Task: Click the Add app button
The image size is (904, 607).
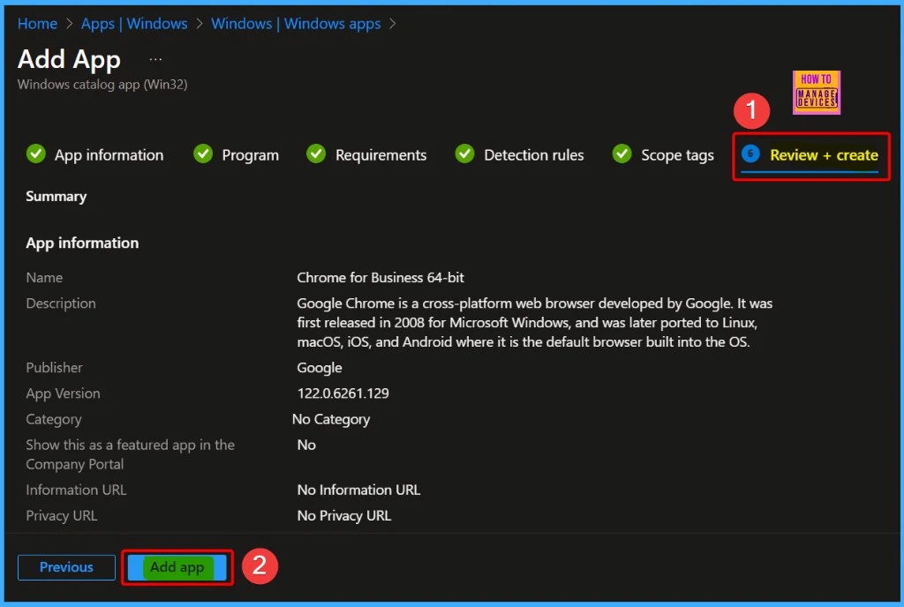Action: [177, 567]
